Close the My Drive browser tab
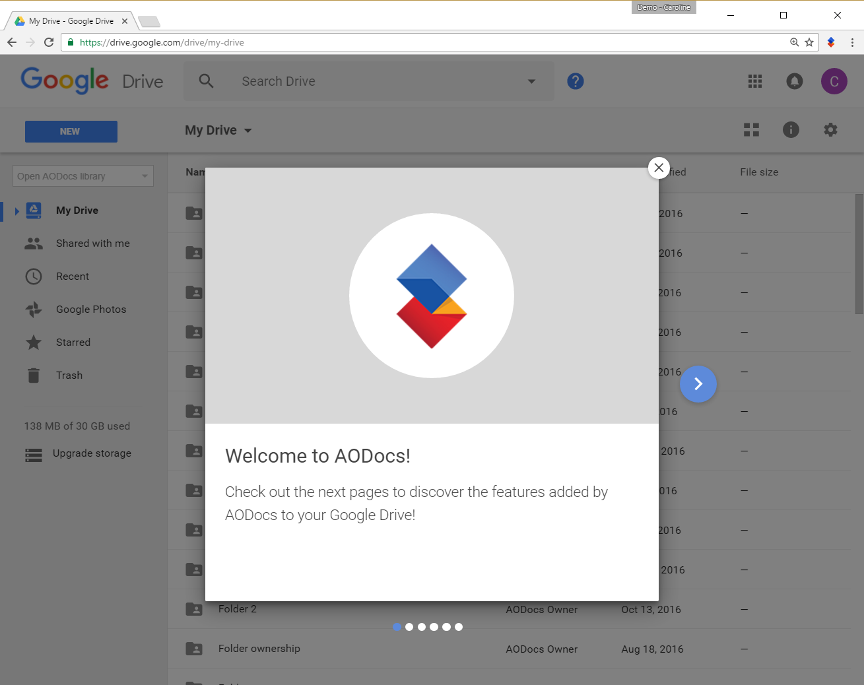The image size is (864, 685). click(x=125, y=21)
